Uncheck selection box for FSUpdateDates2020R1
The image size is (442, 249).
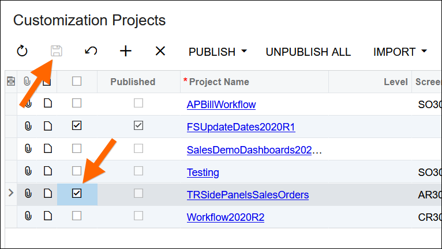(x=77, y=126)
